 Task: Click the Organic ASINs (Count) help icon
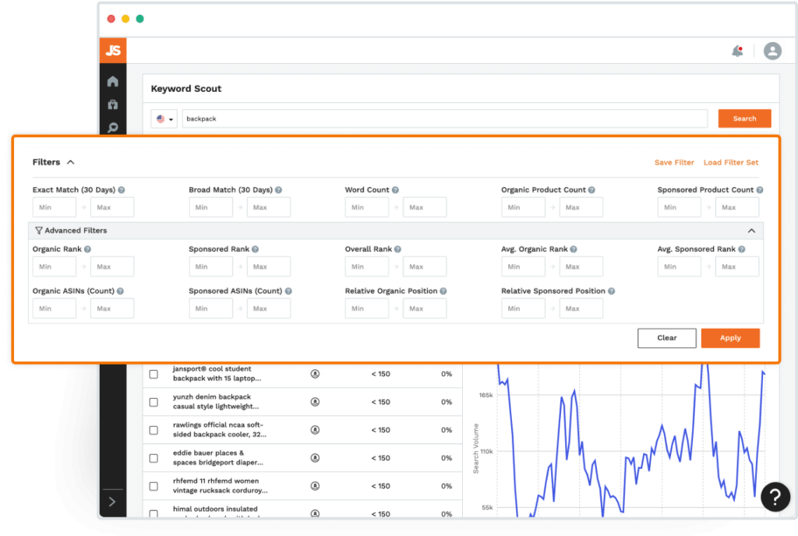120,291
